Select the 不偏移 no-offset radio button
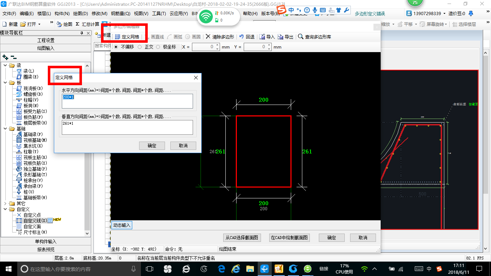Image resolution: width=491 pixels, height=276 pixels. point(116,47)
